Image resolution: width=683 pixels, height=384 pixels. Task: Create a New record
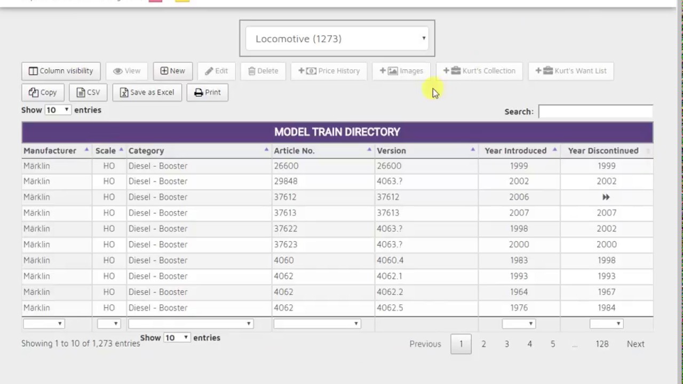pyautogui.click(x=173, y=71)
